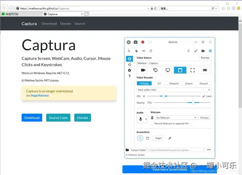The image size is (242, 175).
Task: Click the round gray icon beside the camera
Action: click(x=129, y=42)
